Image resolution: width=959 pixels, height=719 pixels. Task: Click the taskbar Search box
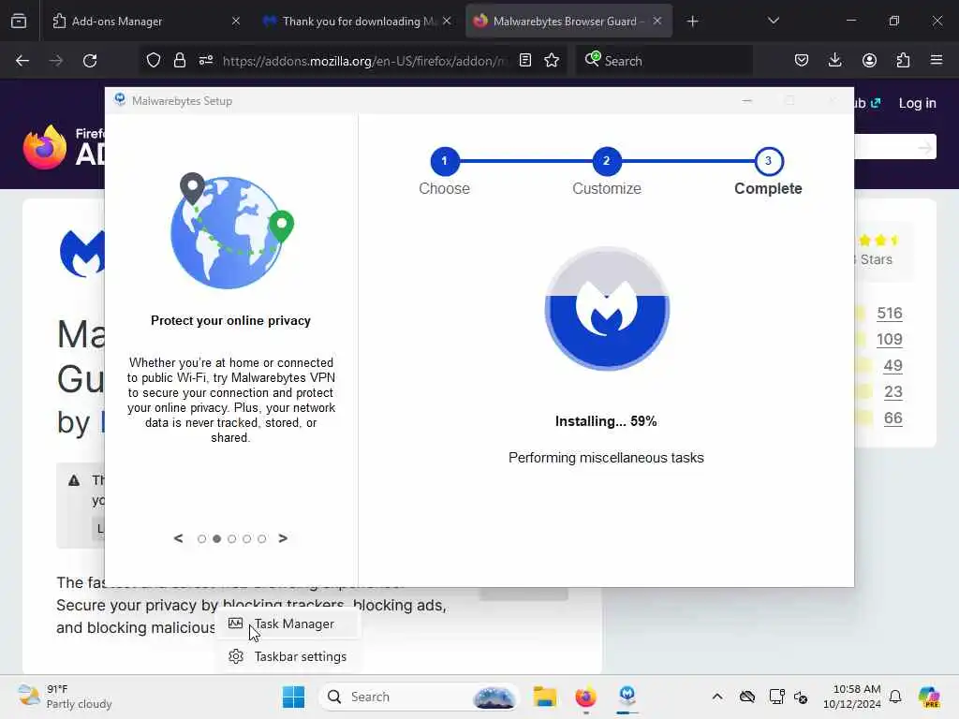click(x=419, y=697)
